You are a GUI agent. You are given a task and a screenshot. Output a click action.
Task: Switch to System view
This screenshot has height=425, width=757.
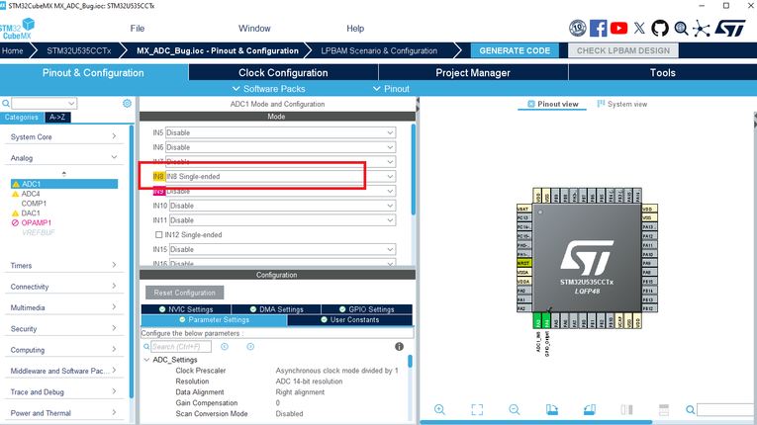point(622,104)
